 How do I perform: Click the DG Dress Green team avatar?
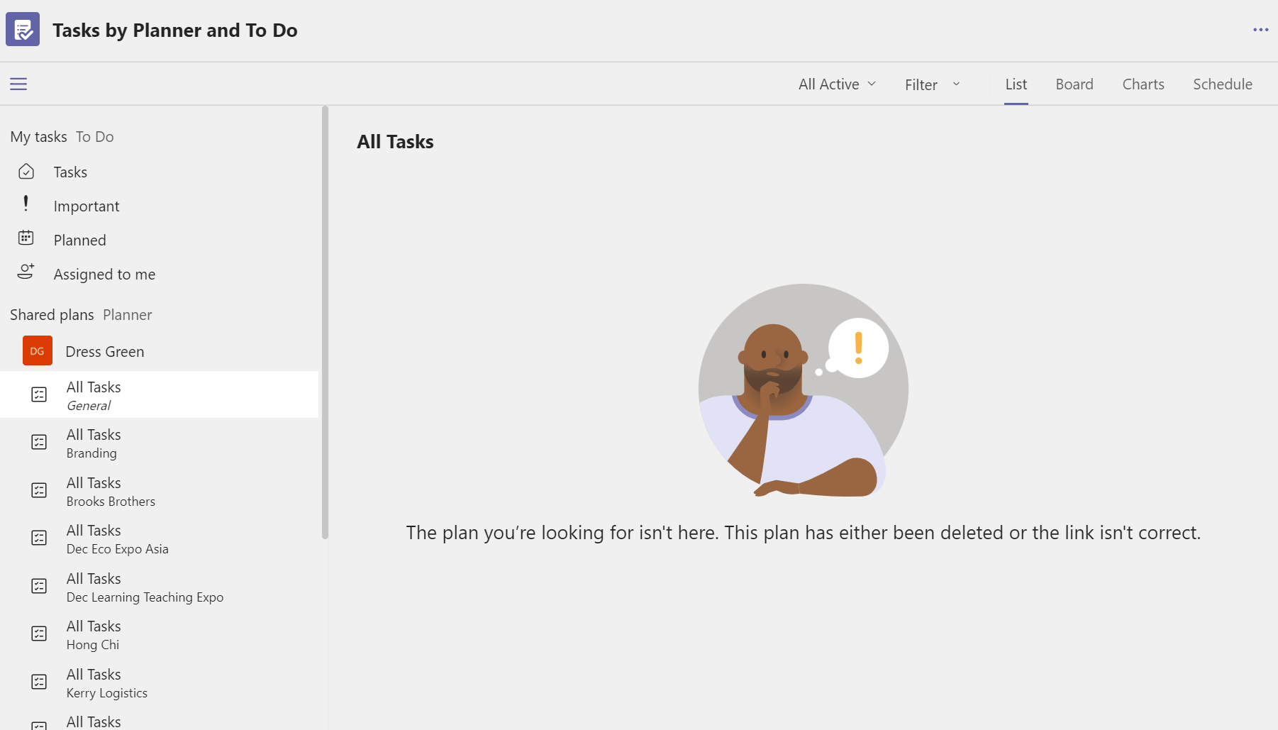tap(38, 350)
